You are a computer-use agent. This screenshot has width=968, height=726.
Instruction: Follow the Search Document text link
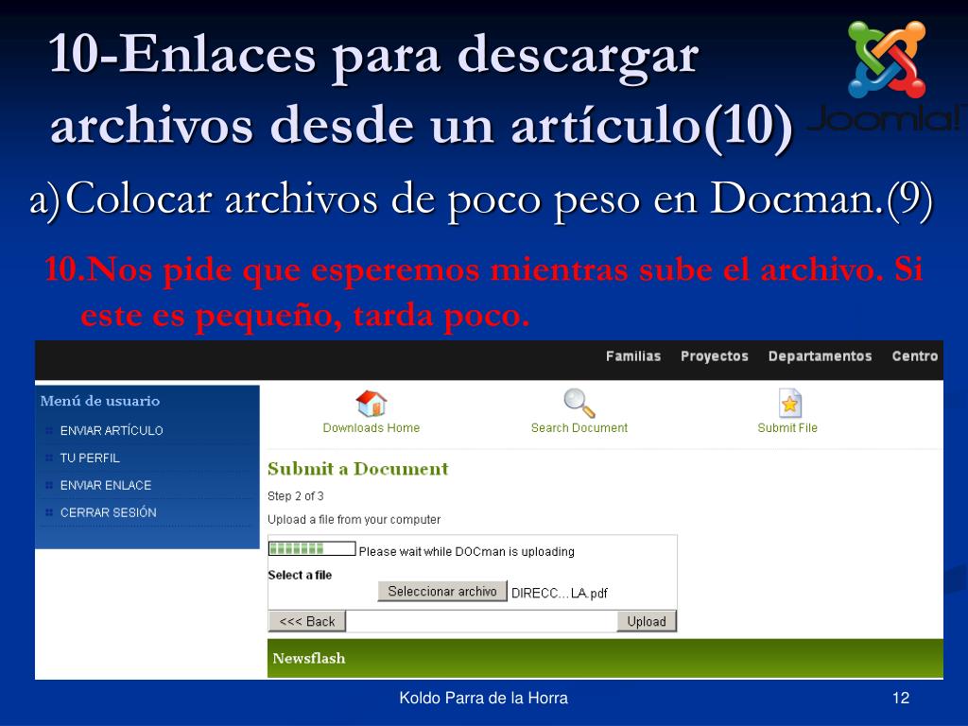click(579, 428)
